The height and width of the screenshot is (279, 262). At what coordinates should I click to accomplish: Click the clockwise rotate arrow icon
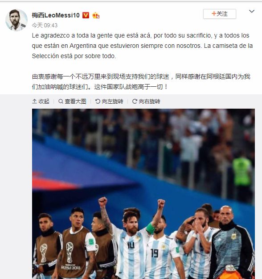point(135,101)
